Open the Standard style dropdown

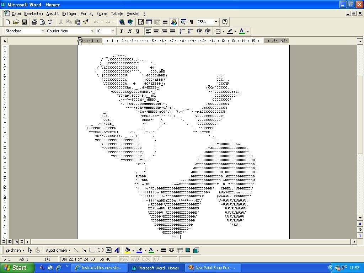(x=43, y=31)
